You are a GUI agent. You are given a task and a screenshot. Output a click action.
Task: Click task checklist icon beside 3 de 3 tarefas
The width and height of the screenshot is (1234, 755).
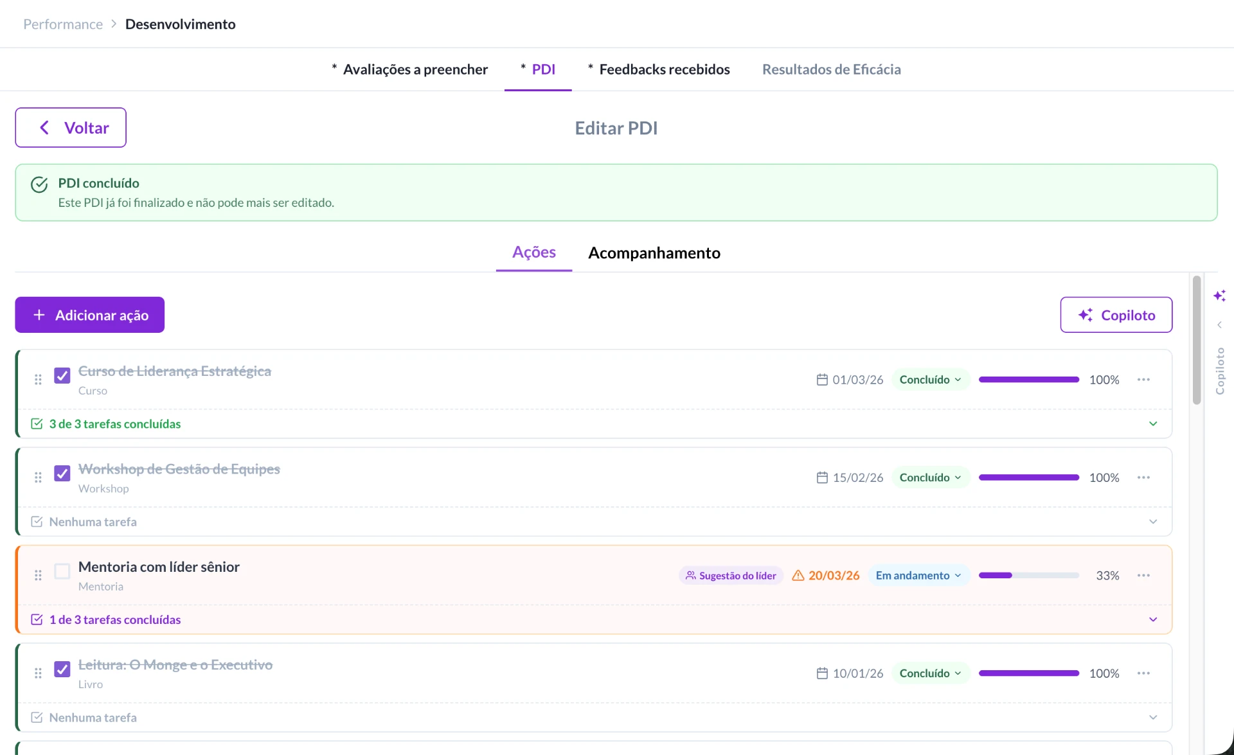tap(37, 423)
